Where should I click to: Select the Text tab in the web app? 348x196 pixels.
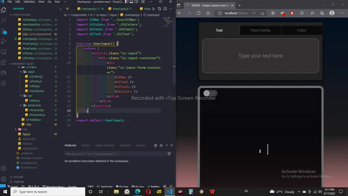[x=219, y=30]
